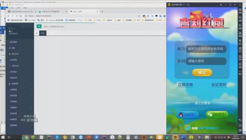Expand the profile dropdown under username in sidebar
The image size is (246, 140).
(x=14, y=34)
